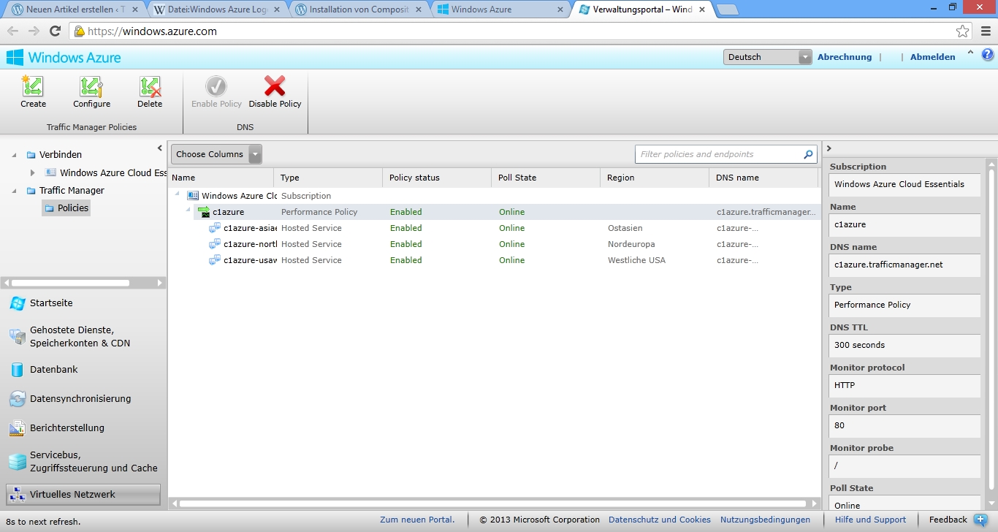This screenshot has width=998, height=532.
Task: Collapse the right properties panel
Action: tap(829, 148)
